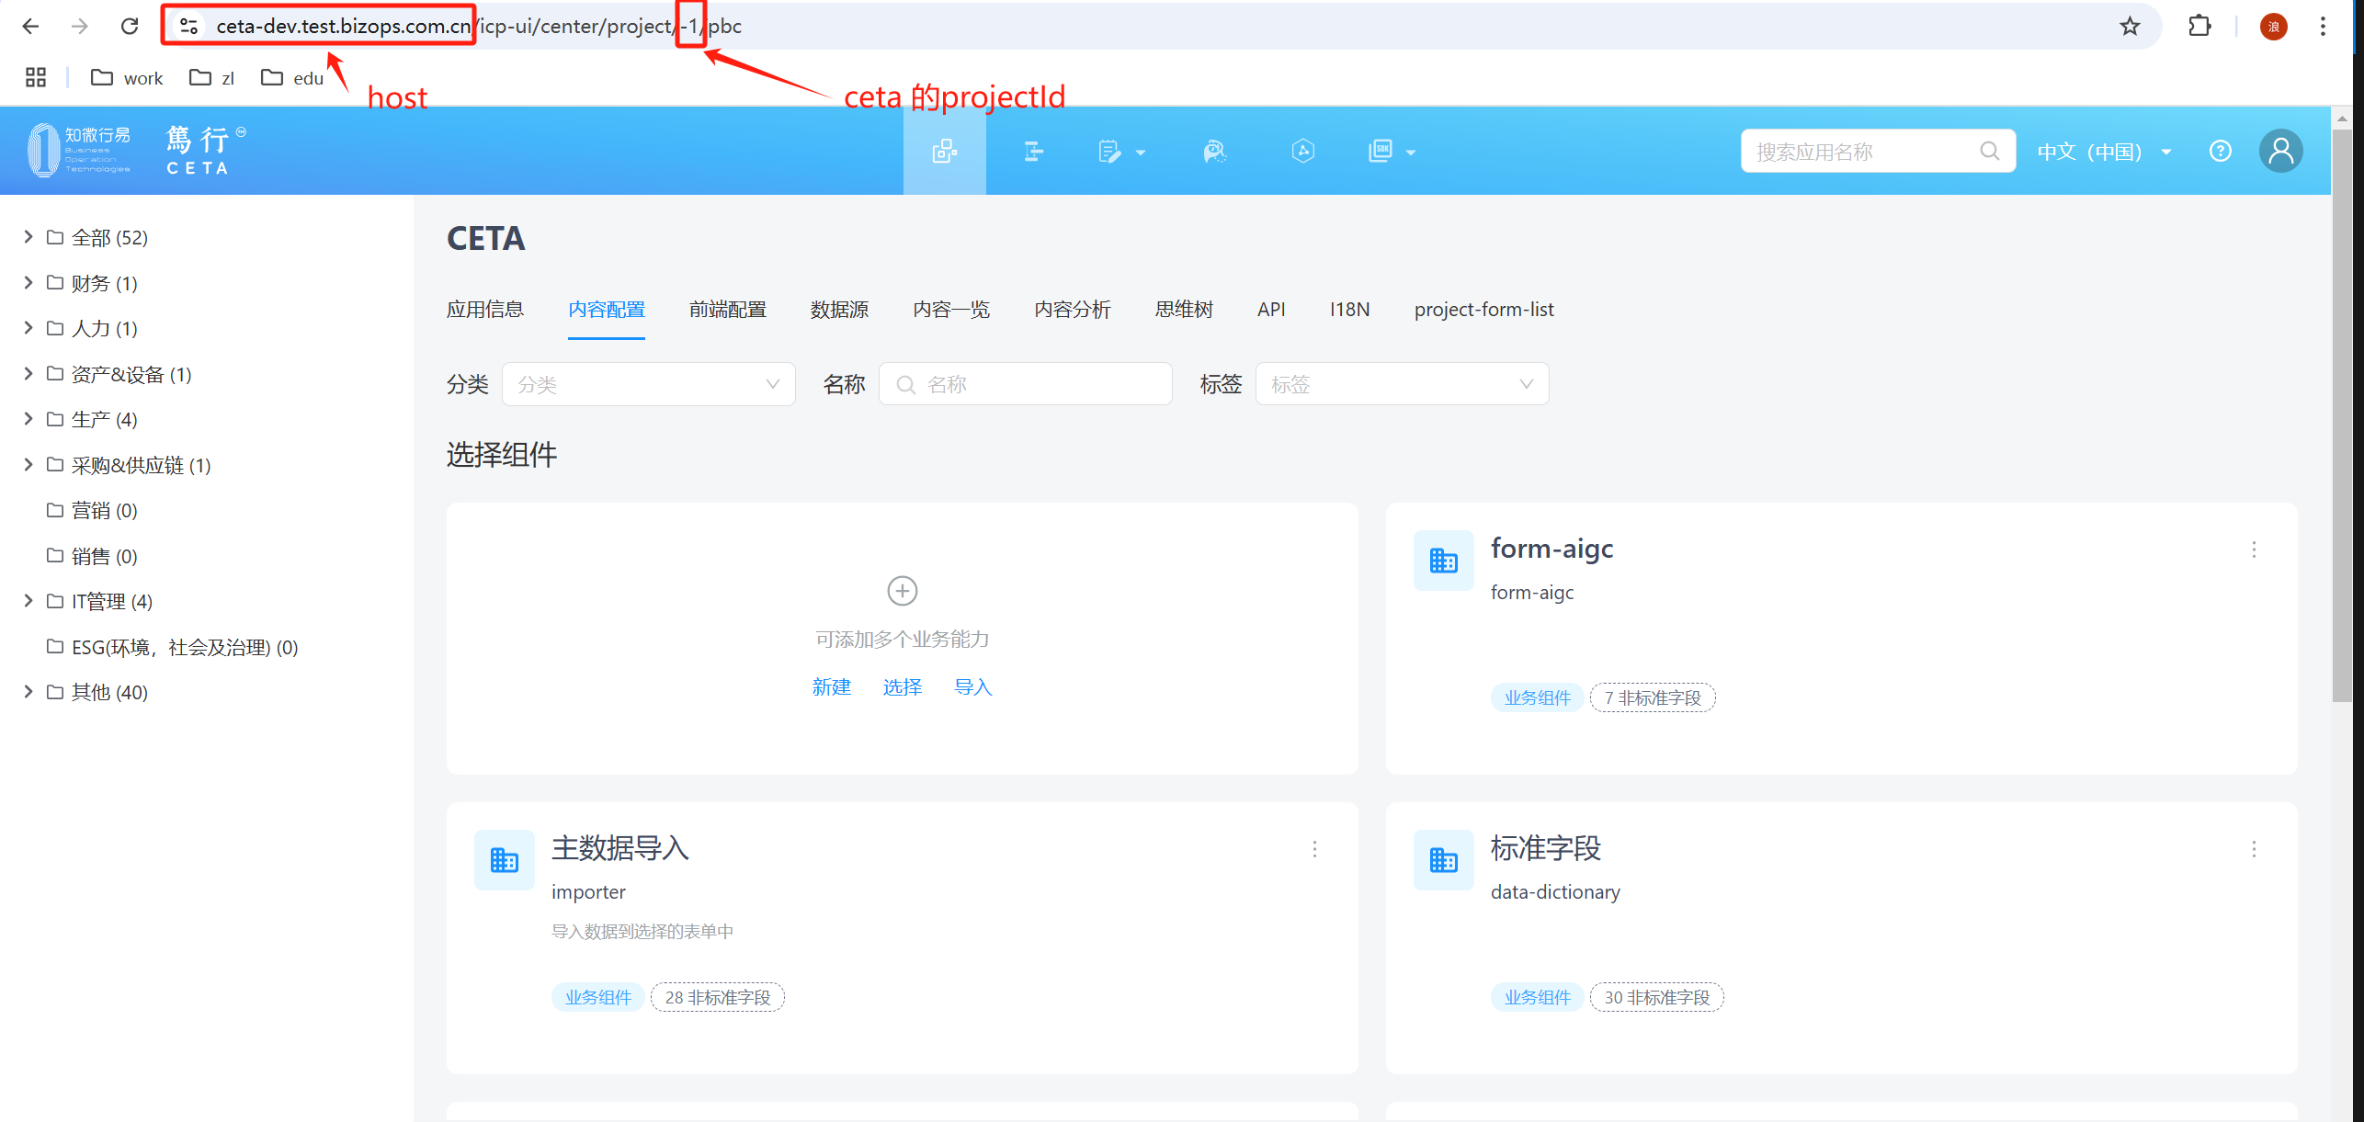The height and width of the screenshot is (1122, 2364).
Task: Switch to the 内容配置 tab
Action: click(x=607, y=310)
